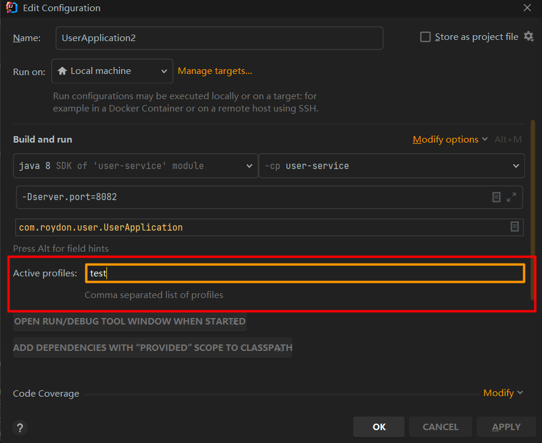Expand the VM options field with arrows icon
This screenshot has height=443, width=542.
tap(511, 197)
